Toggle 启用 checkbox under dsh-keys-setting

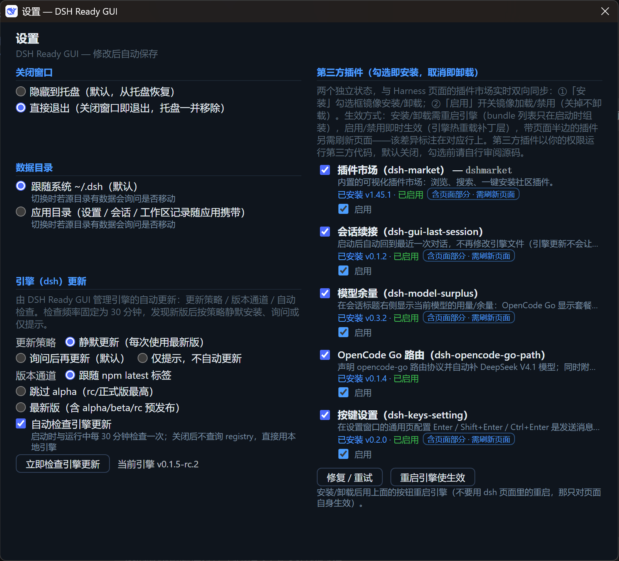(343, 454)
